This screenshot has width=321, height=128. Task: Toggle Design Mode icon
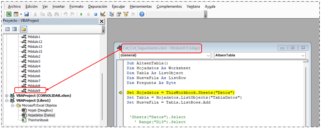click(x=103, y=14)
